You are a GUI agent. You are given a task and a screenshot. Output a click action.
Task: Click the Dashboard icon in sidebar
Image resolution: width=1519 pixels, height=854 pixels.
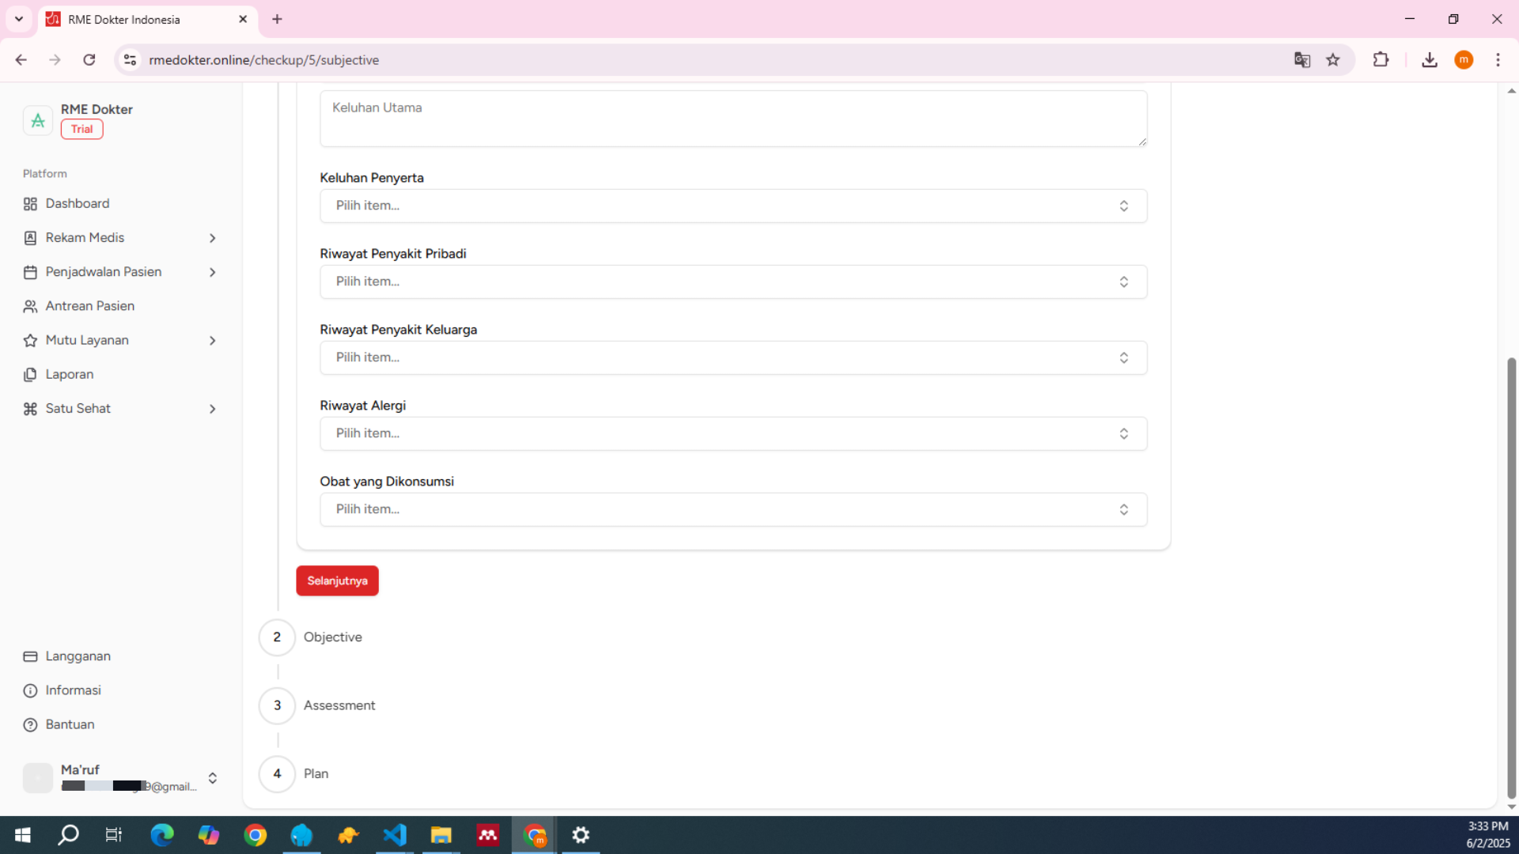pos(30,204)
